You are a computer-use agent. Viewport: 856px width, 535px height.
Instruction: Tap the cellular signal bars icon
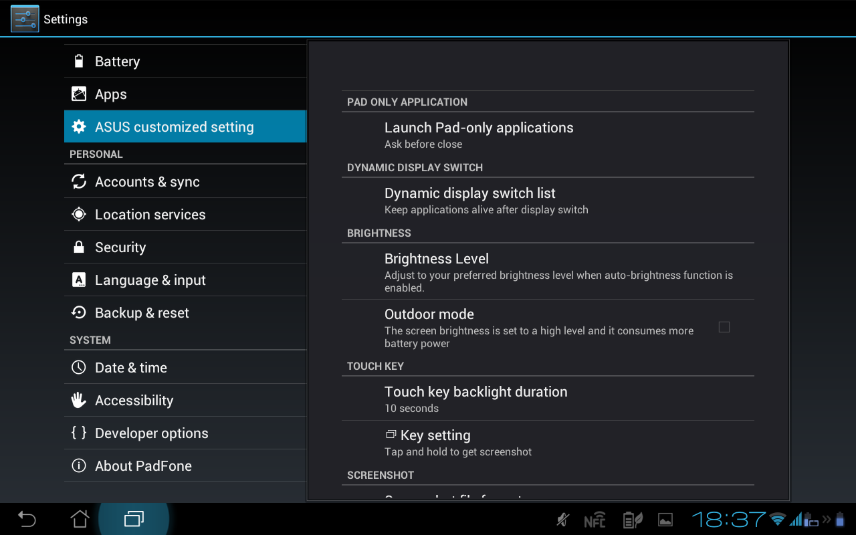pos(796,519)
